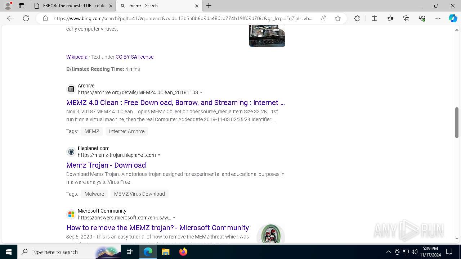Open How to remove the MEMZ trojan link
Image resolution: width=461 pixels, height=259 pixels.
157,228
